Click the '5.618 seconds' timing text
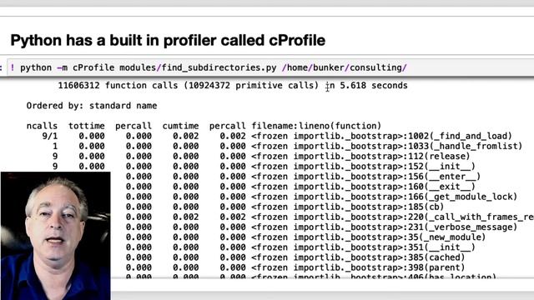The height and width of the screenshot is (300, 534). coord(374,85)
